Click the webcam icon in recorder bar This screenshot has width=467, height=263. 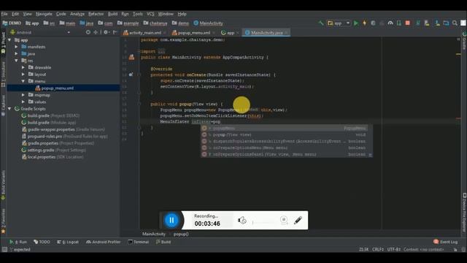pyautogui.click(x=284, y=220)
